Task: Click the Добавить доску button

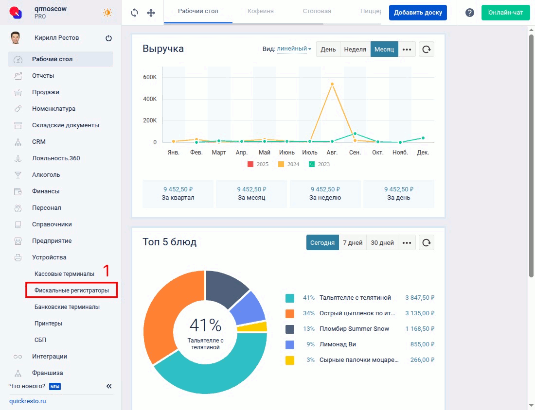Action: [417, 13]
